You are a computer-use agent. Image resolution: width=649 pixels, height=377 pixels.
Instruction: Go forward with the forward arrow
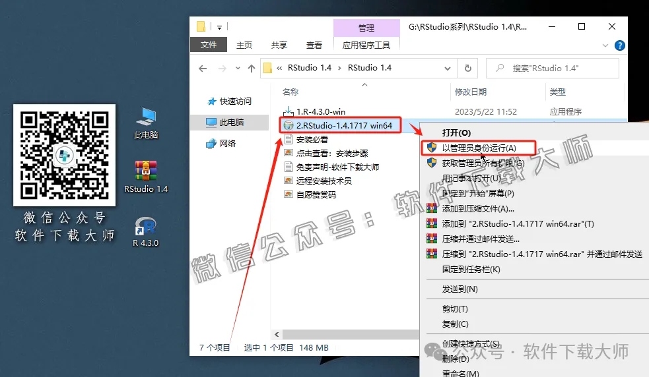pyautogui.click(x=222, y=69)
